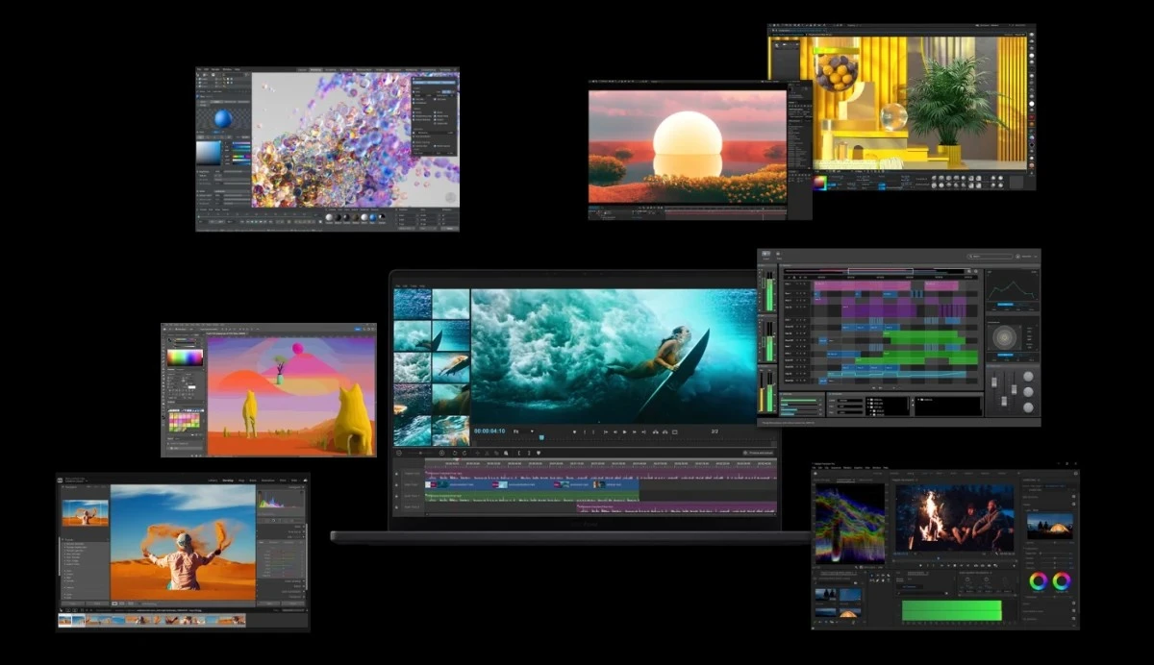Switch to the Develop tab in the photo editor
The width and height of the screenshot is (1154, 665).
pyautogui.click(x=227, y=480)
